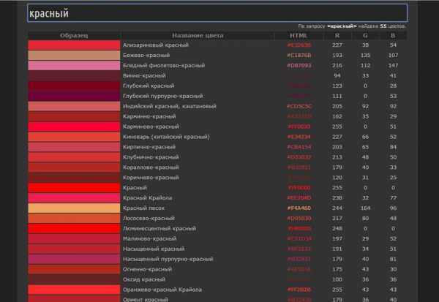The height and width of the screenshot is (302, 439).
Task: Select the Ализариновый красный color swatch
Action: [74, 45]
